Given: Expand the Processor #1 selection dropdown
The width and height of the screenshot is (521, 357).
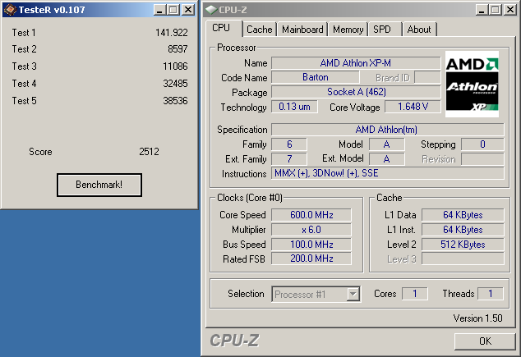Looking at the screenshot, I should (x=353, y=295).
